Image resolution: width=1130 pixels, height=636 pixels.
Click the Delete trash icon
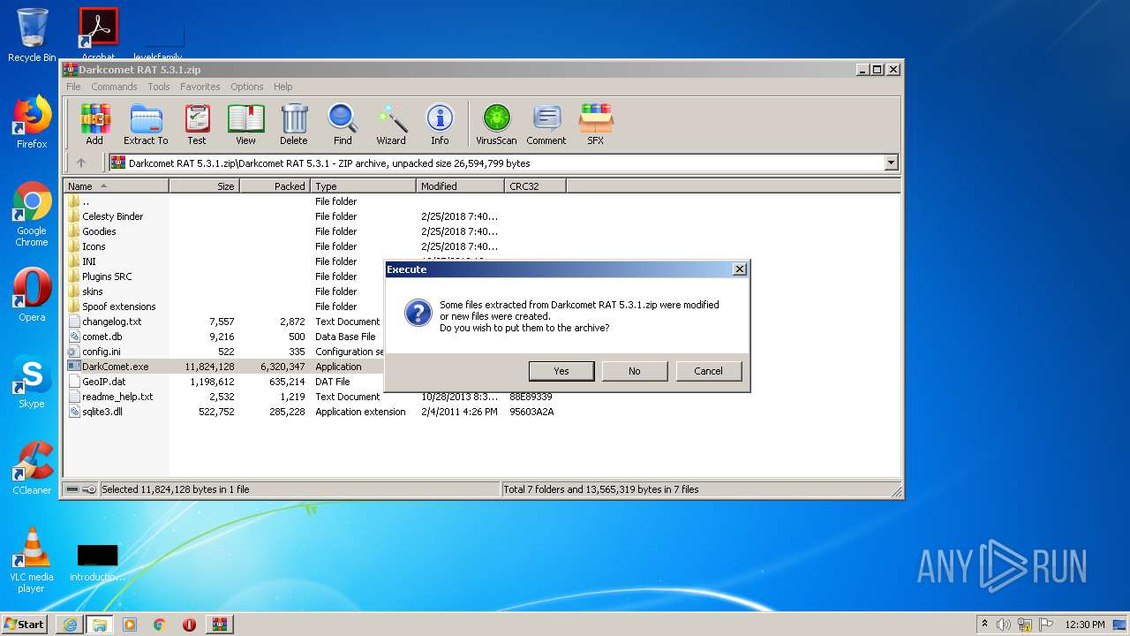(x=294, y=124)
